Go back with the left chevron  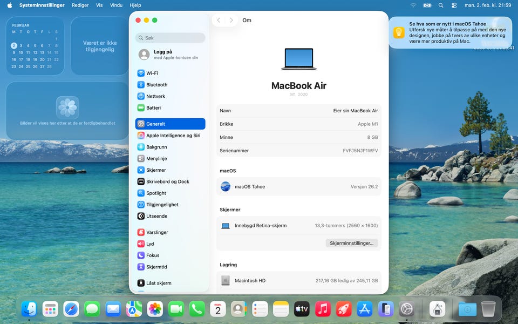click(x=219, y=21)
